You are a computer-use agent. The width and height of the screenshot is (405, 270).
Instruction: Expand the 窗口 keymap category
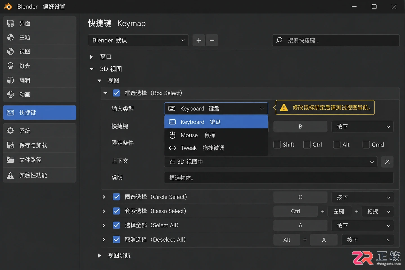(91, 57)
